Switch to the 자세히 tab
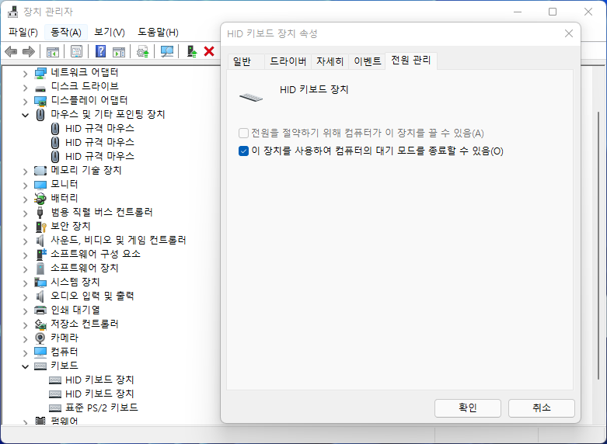This screenshot has width=607, height=444. click(x=330, y=61)
